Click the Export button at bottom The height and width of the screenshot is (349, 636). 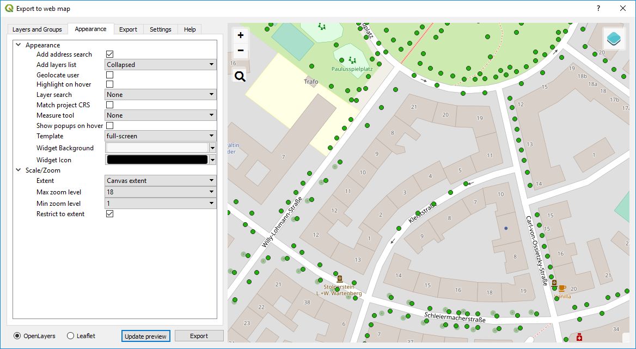click(199, 336)
